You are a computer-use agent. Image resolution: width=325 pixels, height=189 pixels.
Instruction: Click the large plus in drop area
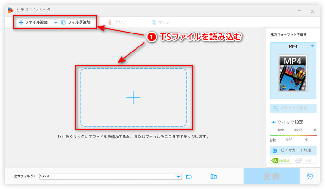(133, 97)
